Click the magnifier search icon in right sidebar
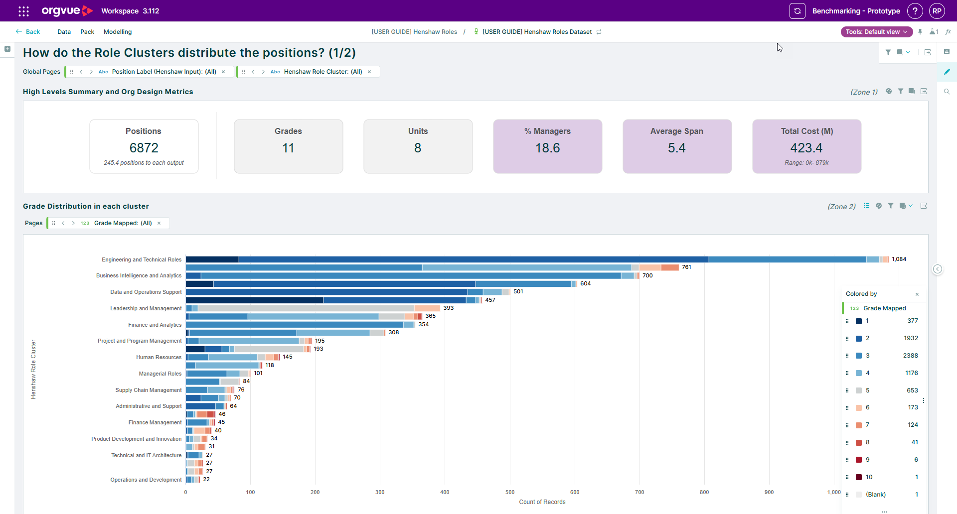 [x=947, y=92]
